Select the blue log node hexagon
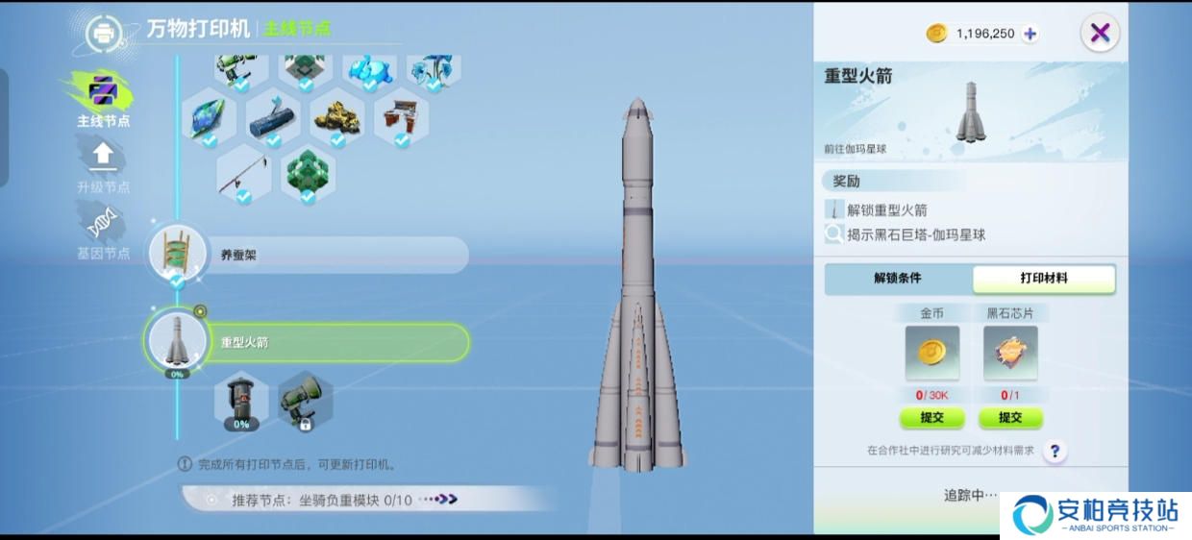 tap(273, 117)
